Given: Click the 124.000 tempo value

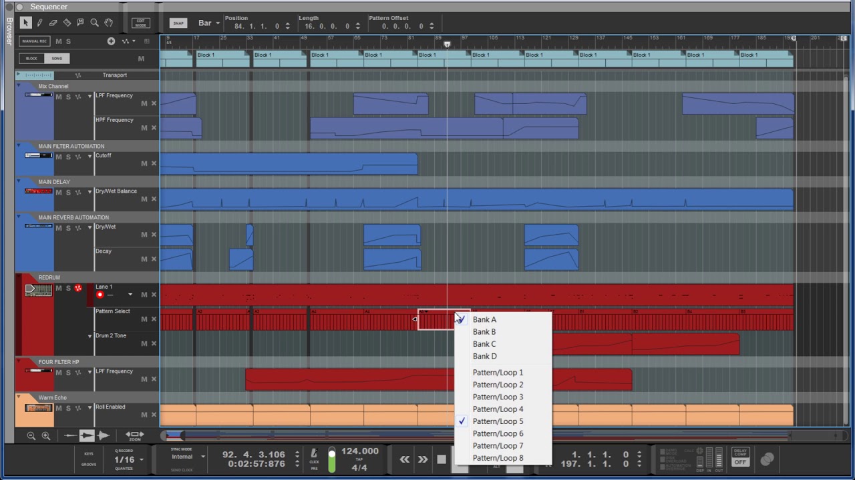Looking at the screenshot, I should pos(360,451).
